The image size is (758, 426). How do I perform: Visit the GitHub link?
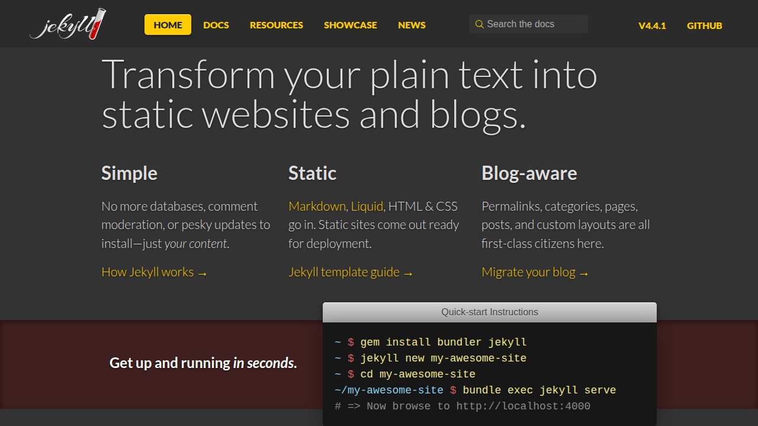[705, 25]
